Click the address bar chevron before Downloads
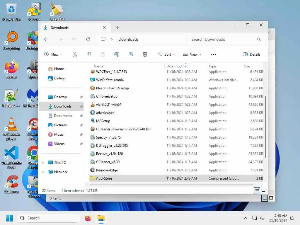 [112, 39]
